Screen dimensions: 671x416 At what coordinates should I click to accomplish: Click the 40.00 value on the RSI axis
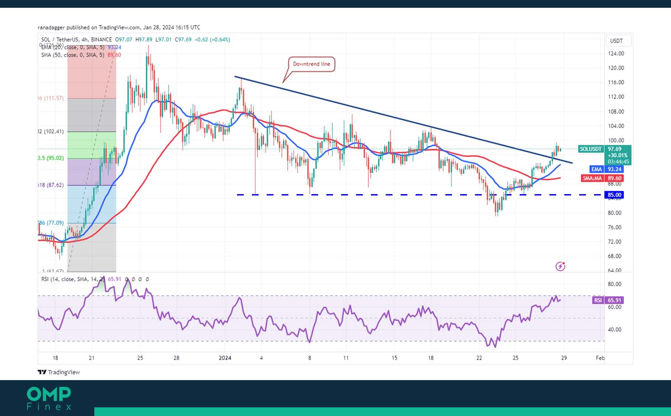click(x=615, y=330)
